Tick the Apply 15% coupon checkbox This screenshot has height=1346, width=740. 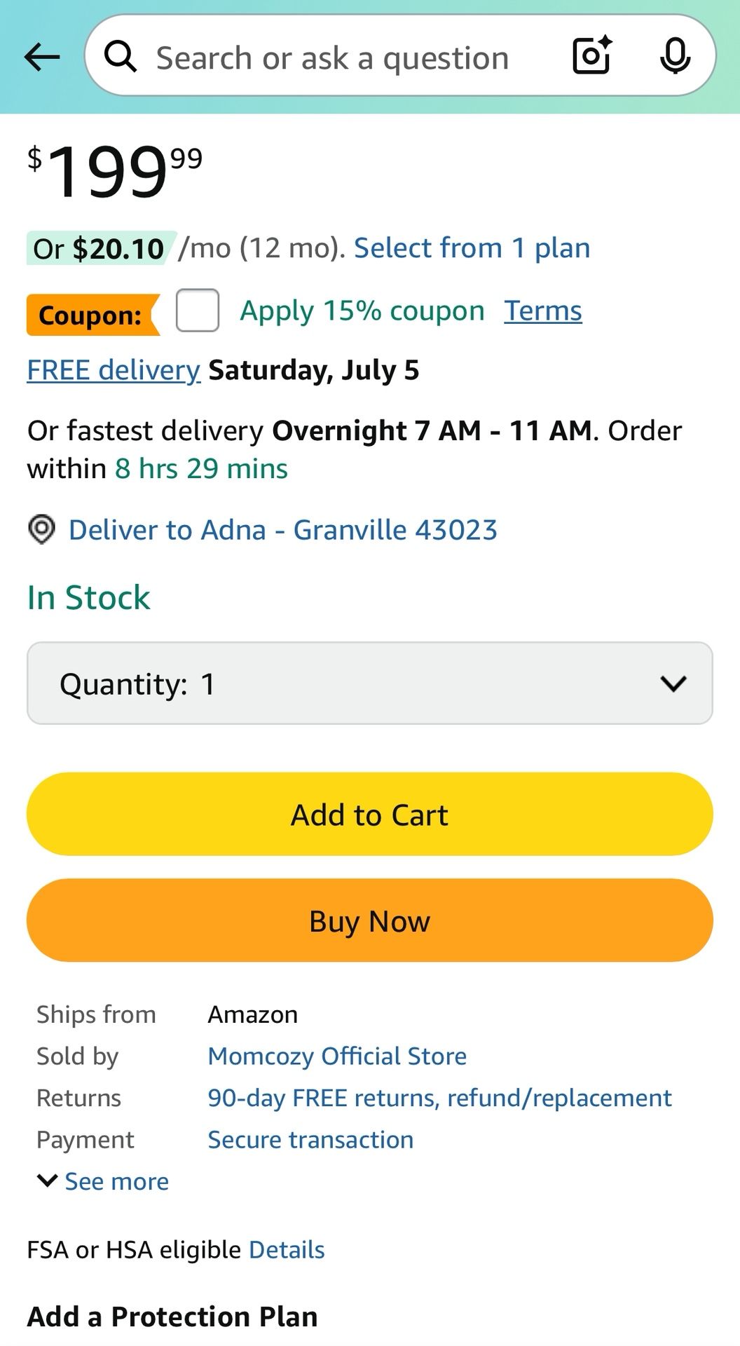tap(198, 310)
